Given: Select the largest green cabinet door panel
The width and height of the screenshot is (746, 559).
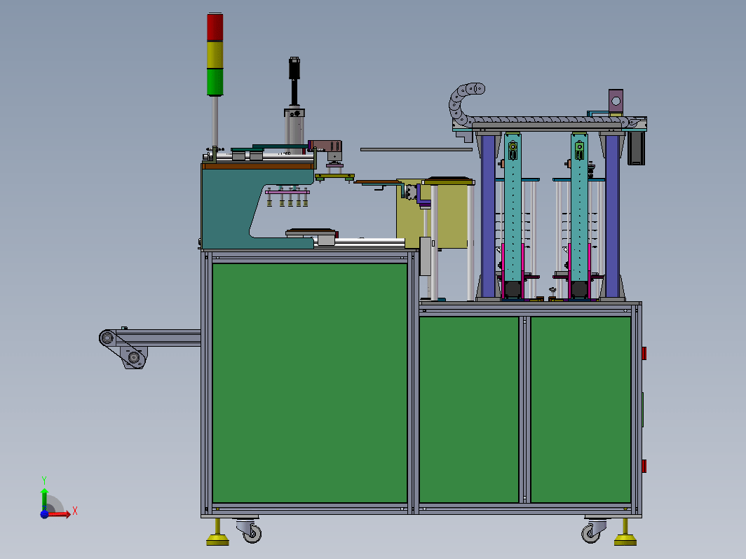Looking at the screenshot, I should pos(309,382).
